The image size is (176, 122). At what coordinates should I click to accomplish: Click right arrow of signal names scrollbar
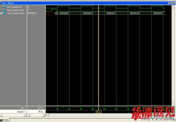click(25, 115)
